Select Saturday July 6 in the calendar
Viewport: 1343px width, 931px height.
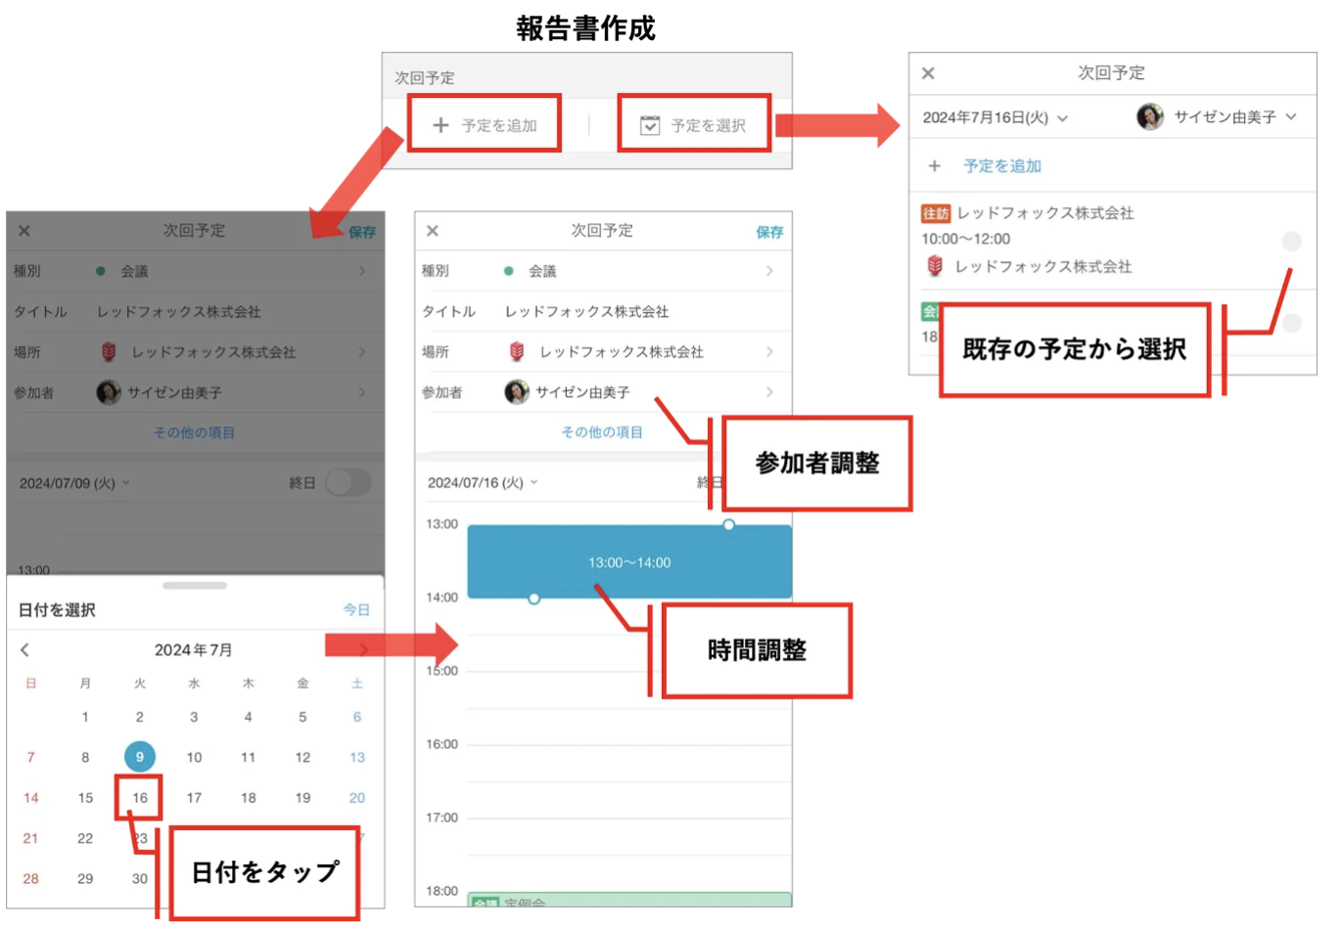[x=357, y=717]
